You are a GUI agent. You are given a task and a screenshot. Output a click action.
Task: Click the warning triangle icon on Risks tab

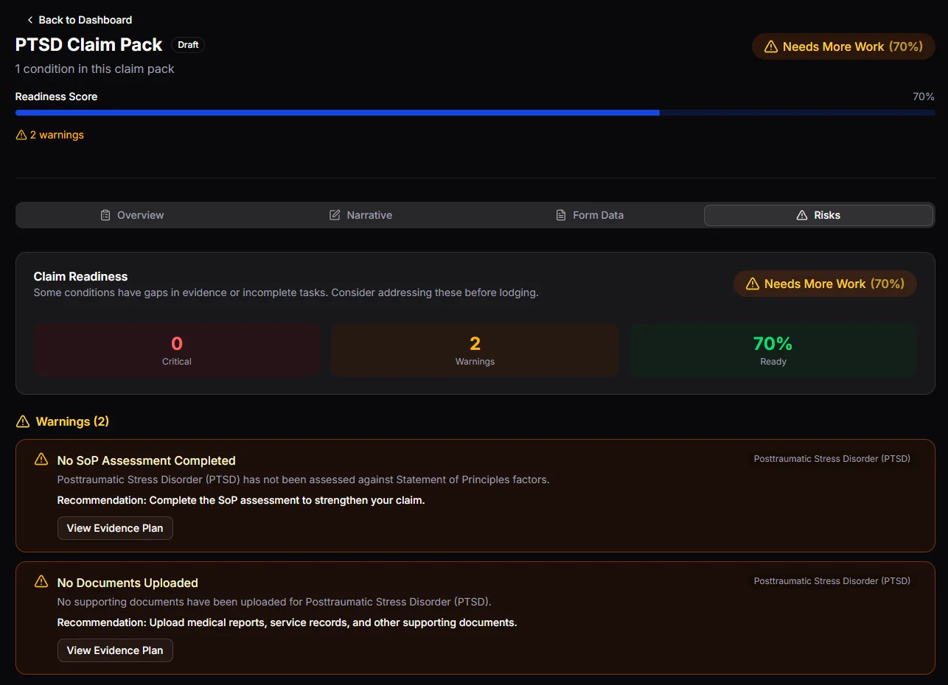click(802, 215)
